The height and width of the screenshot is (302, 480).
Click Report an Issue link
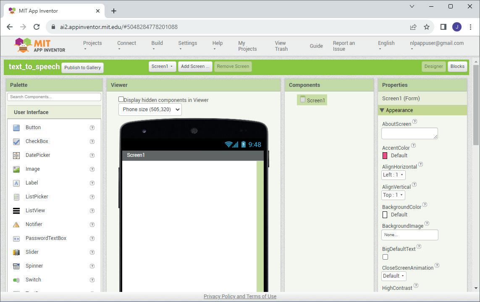pos(344,46)
